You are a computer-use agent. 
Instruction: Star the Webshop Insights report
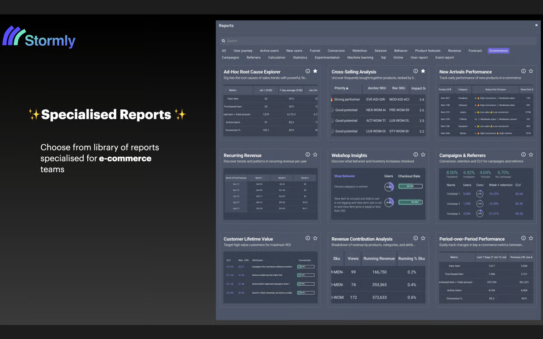pyautogui.click(x=423, y=155)
